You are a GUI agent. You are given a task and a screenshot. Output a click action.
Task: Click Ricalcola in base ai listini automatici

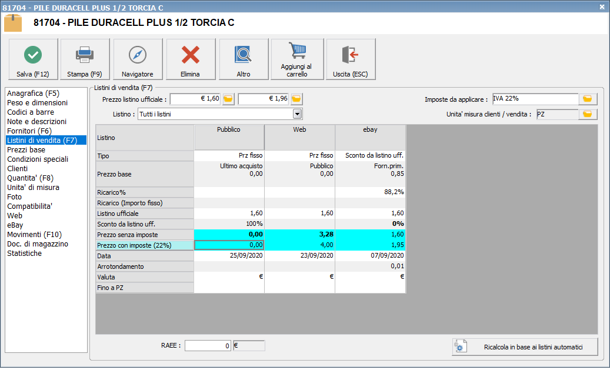click(x=525, y=347)
